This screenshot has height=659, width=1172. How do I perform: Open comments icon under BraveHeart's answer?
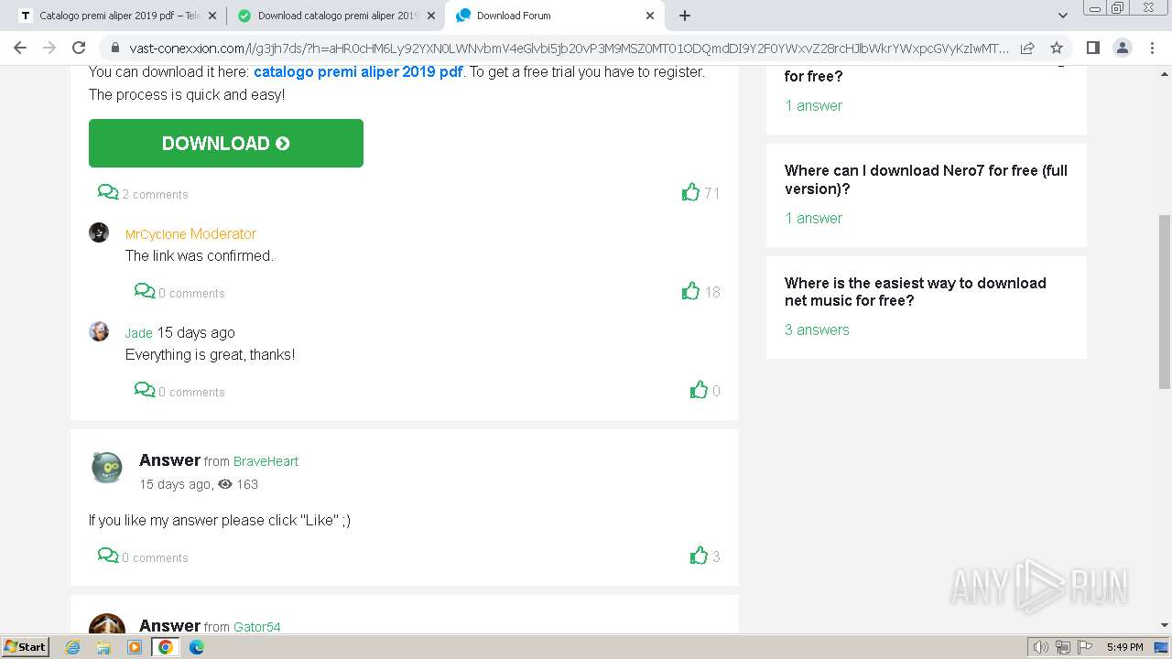(x=108, y=556)
